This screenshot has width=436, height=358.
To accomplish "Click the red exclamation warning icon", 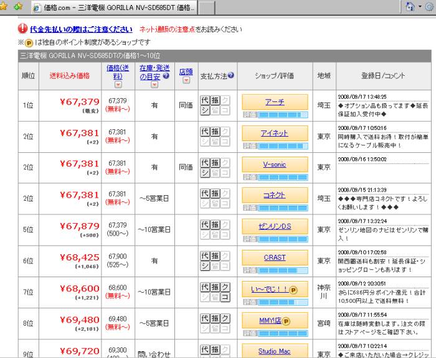I will coord(22,29).
